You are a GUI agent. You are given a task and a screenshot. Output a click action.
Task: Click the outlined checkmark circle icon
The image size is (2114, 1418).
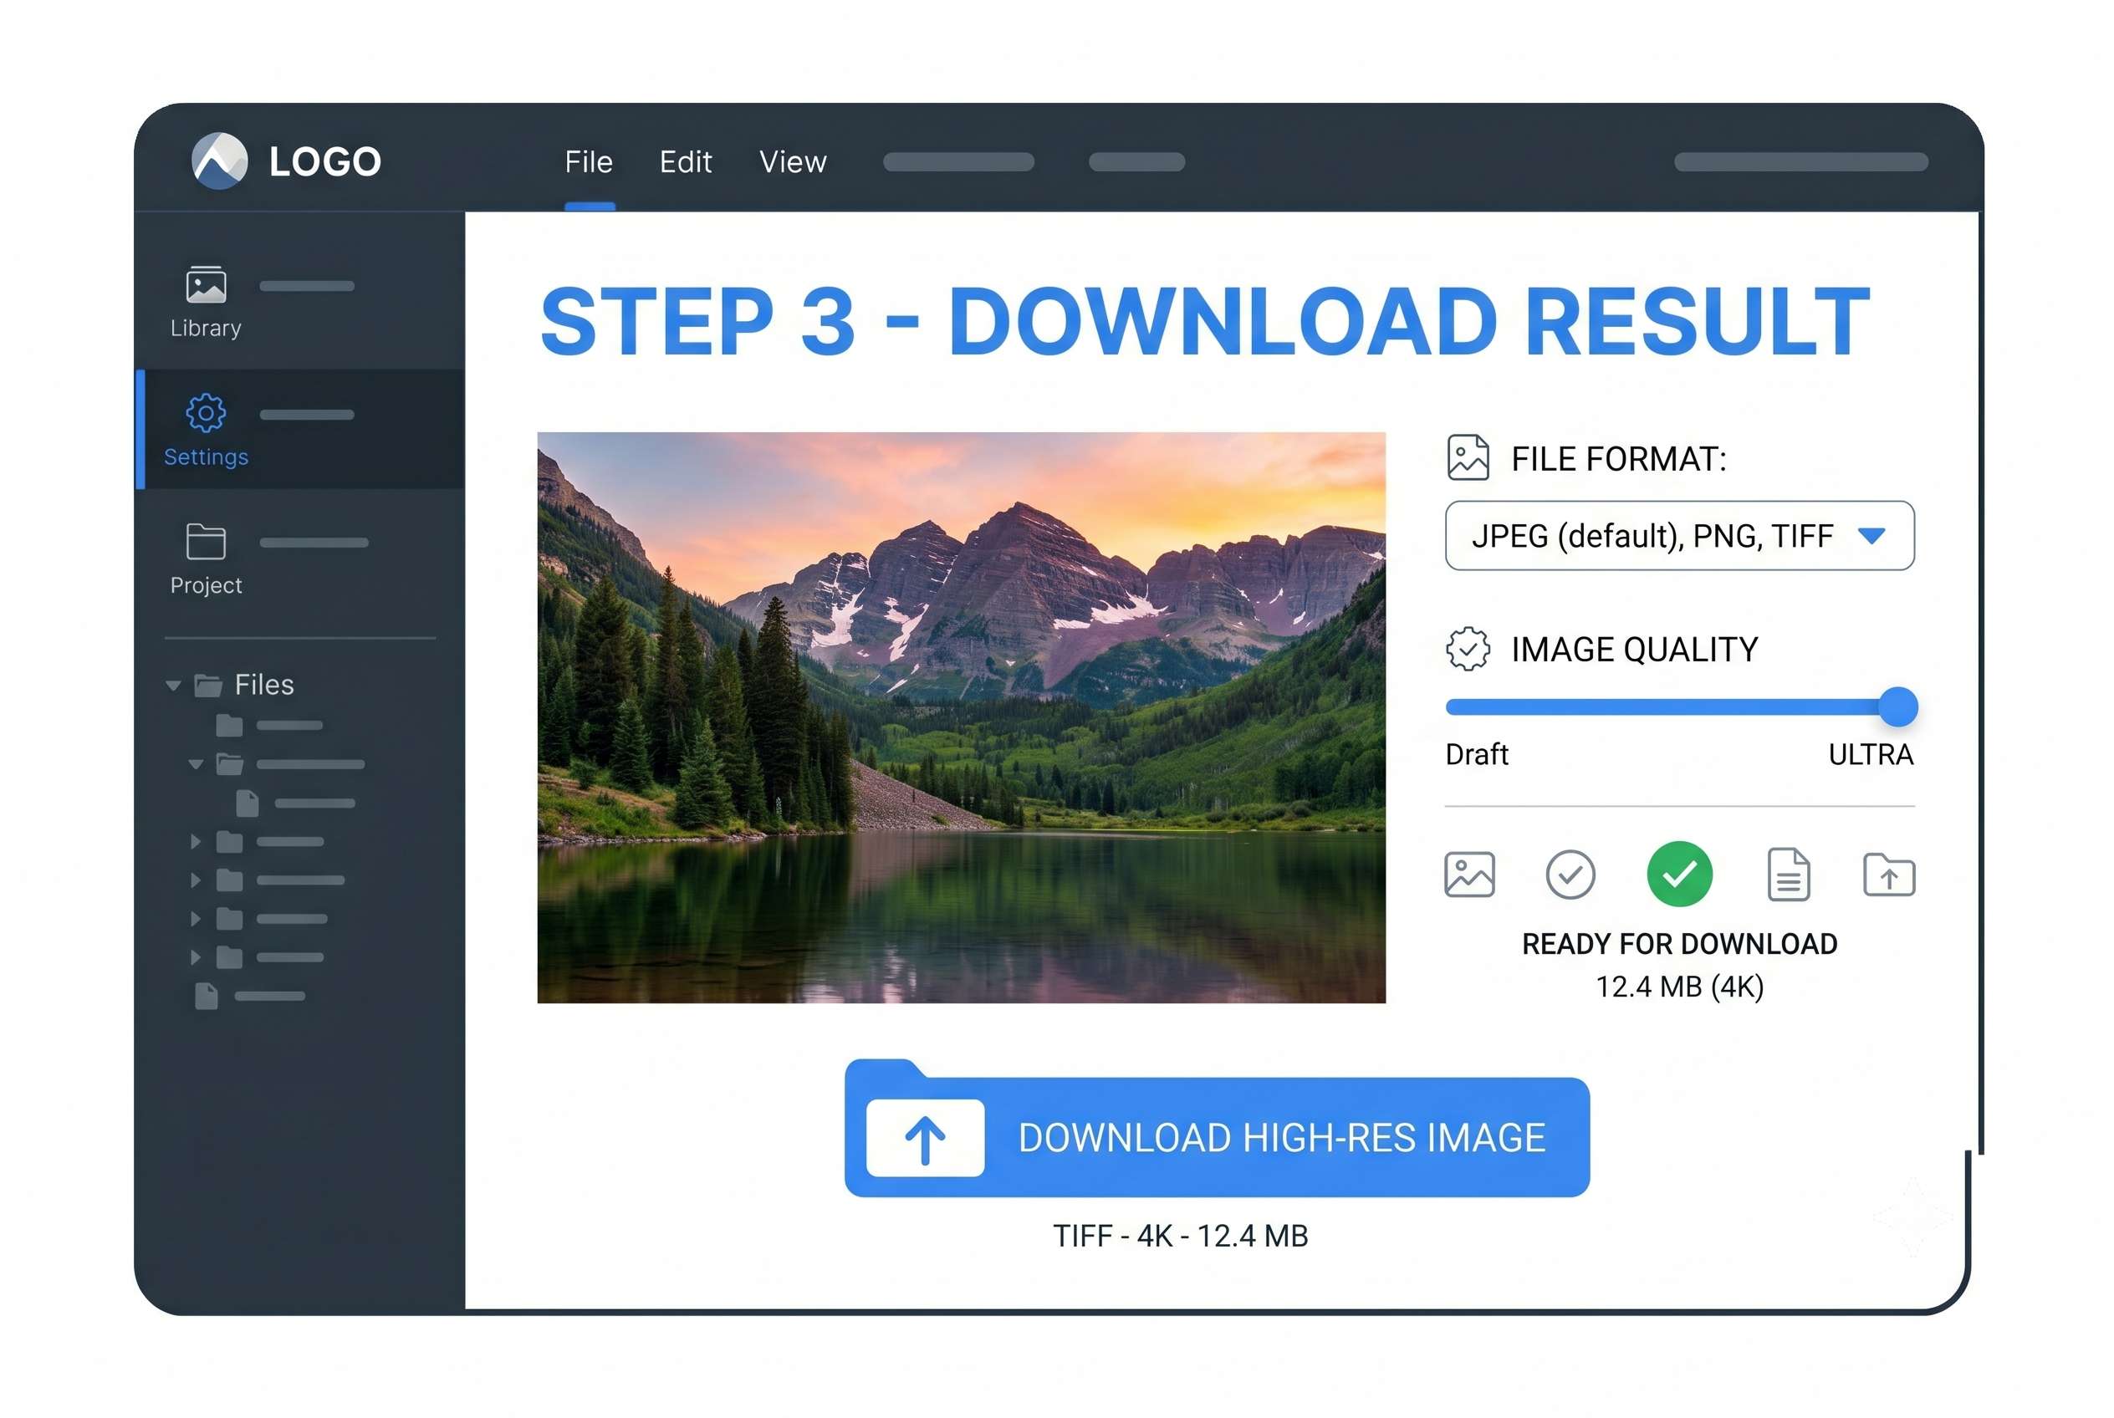1570,875
